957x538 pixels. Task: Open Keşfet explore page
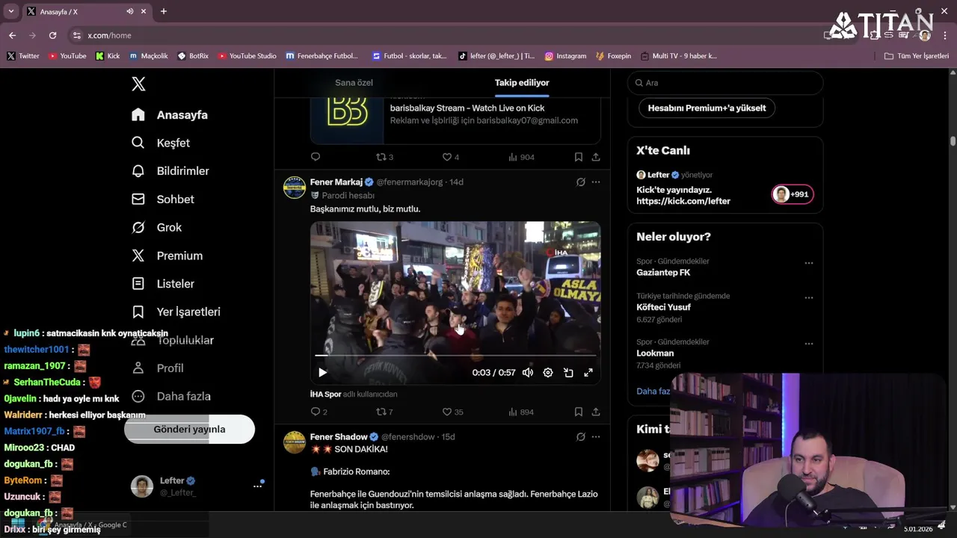161,143
